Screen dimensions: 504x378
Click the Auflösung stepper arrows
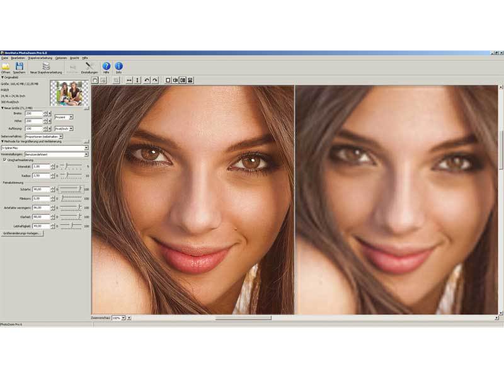tap(45, 129)
